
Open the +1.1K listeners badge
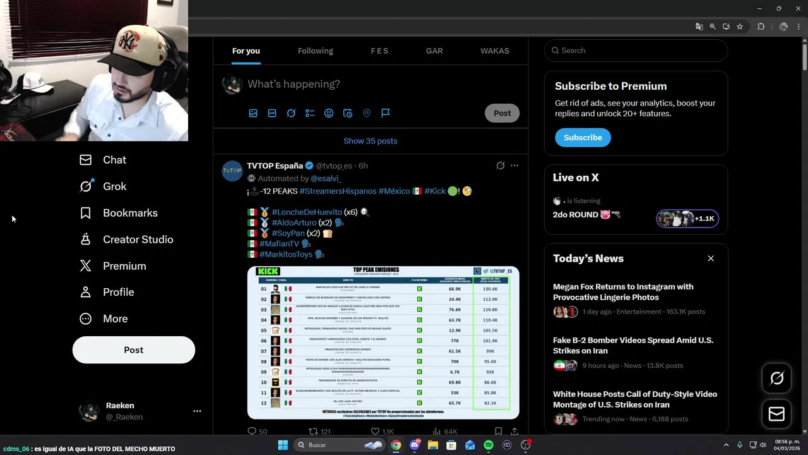coord(687,219)
